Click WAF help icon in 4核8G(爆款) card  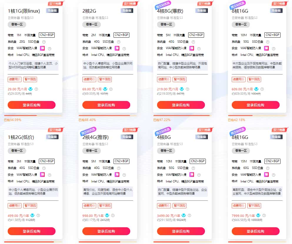(x=199, y=49)
